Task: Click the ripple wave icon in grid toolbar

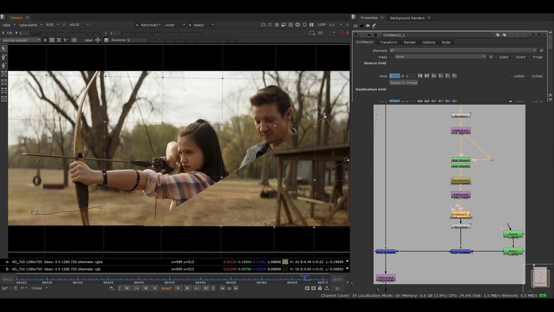Action: point(74,40)
